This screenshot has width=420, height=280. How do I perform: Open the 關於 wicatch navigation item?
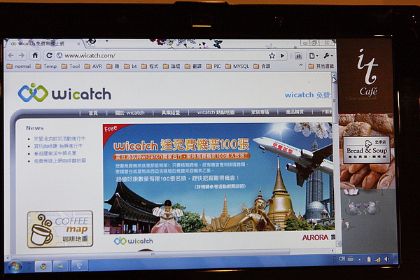click(x=129, y=113)
